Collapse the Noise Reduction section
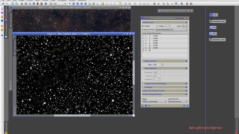The height and width of the screenshot is (134, 239). [x=186, y=68]
